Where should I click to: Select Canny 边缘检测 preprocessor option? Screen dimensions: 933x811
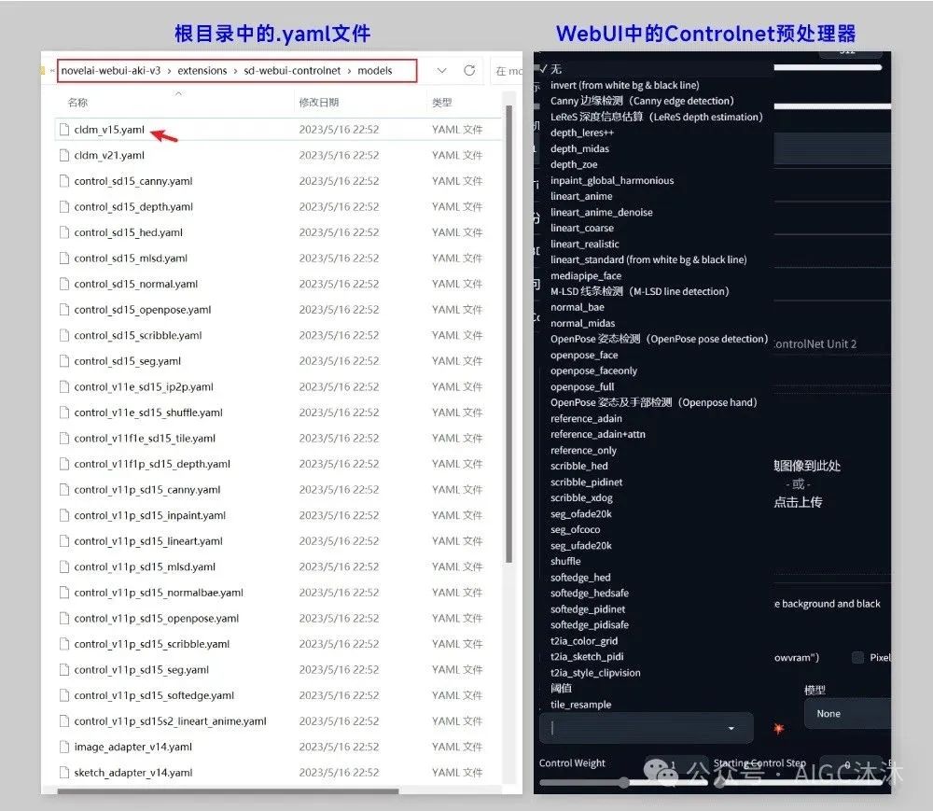coord(642,101)
